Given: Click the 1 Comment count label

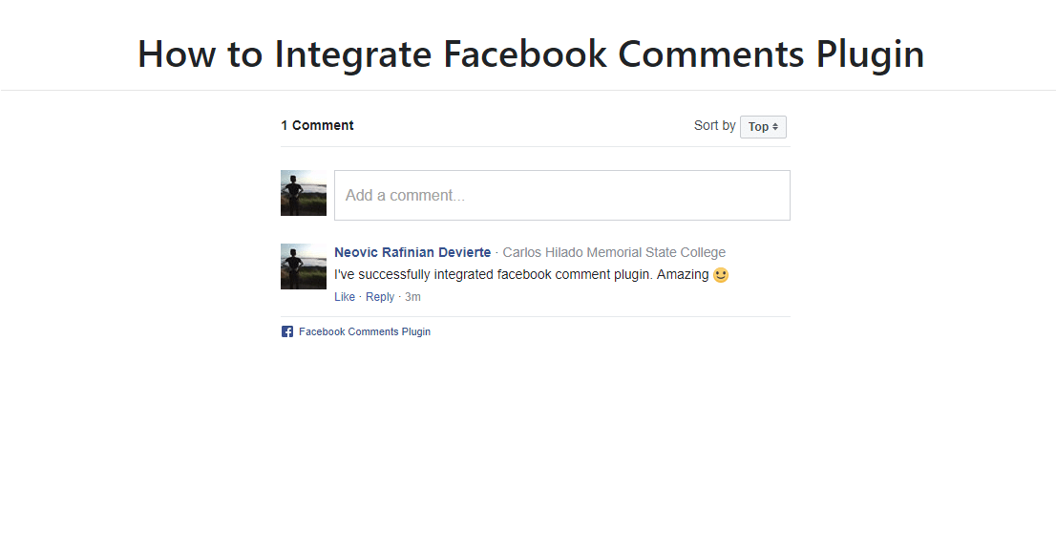Looking at the screenshot, I should (x=317, y=125).
